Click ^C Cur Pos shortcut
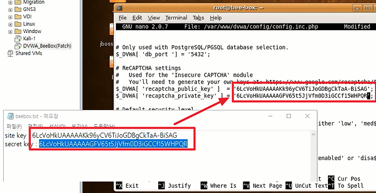 click(x=344, y=179)
